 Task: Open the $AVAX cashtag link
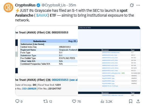click(42, 15)
